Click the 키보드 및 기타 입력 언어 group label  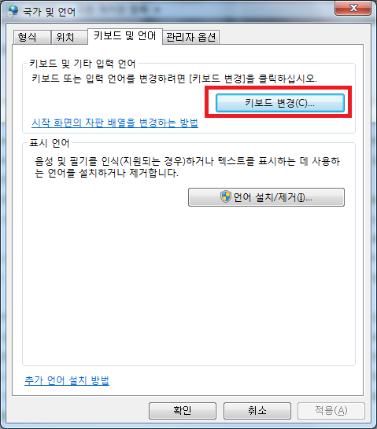(83, 64)
